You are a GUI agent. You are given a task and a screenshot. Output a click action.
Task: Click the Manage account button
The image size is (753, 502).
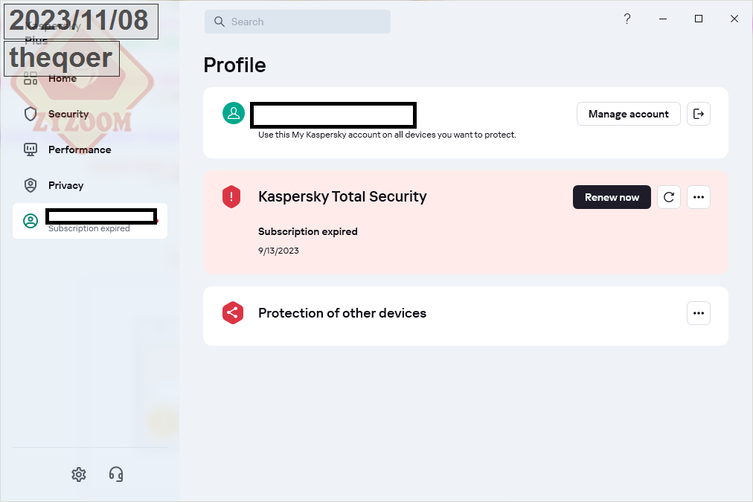tap(628, 114)
